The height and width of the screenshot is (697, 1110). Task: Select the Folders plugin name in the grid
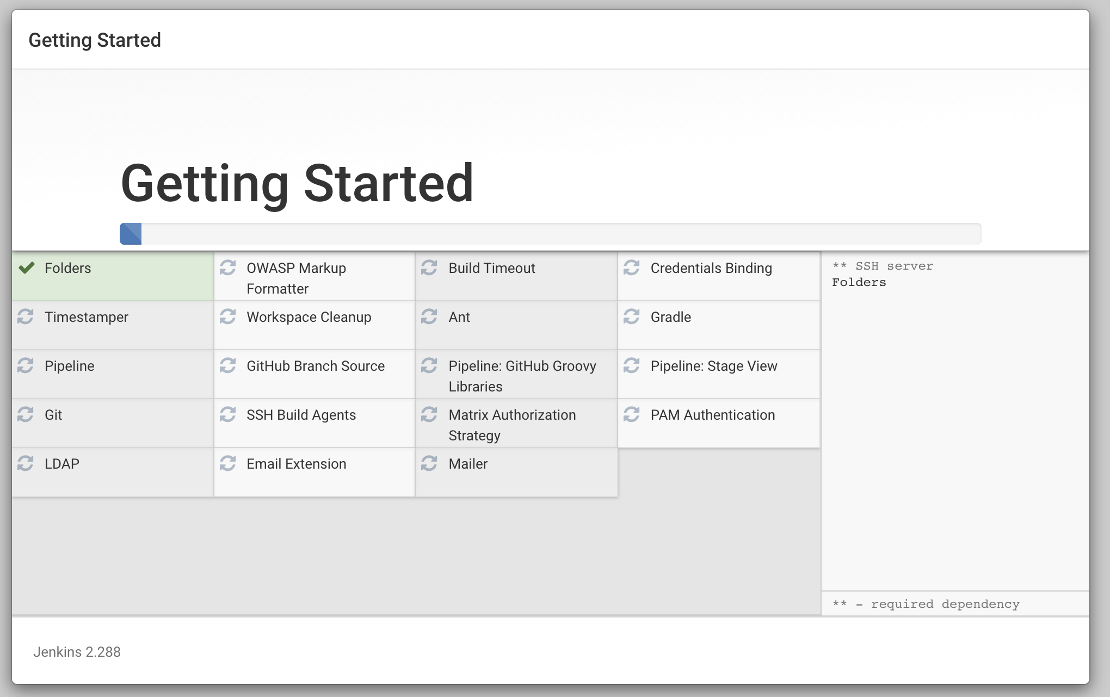coord(68,268)
